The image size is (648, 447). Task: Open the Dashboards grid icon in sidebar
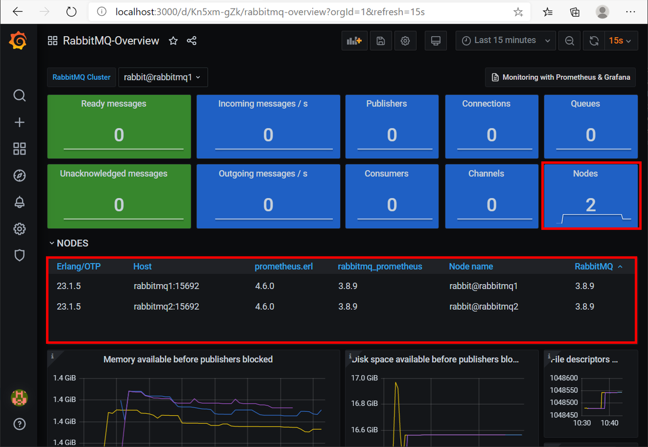pos(19,148)
